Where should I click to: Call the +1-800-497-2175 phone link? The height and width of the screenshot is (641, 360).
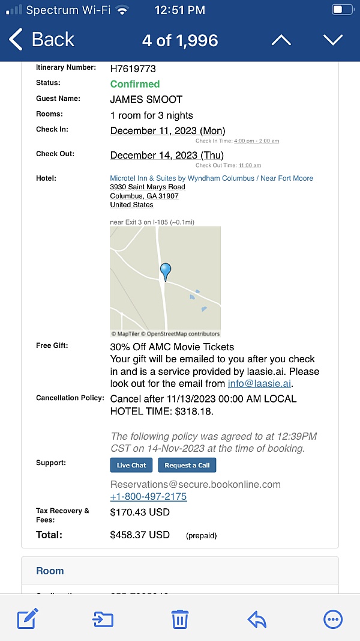[148, 496]
